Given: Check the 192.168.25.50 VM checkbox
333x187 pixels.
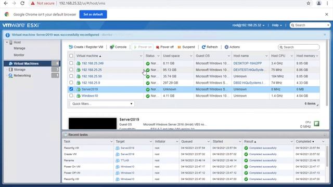Looking at the screenshot, I should (71, 76).
